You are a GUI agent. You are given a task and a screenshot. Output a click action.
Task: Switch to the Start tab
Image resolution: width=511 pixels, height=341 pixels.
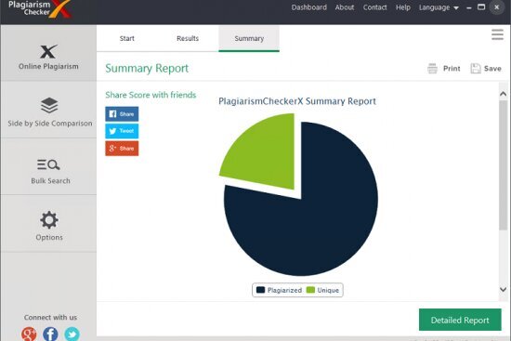126,38
